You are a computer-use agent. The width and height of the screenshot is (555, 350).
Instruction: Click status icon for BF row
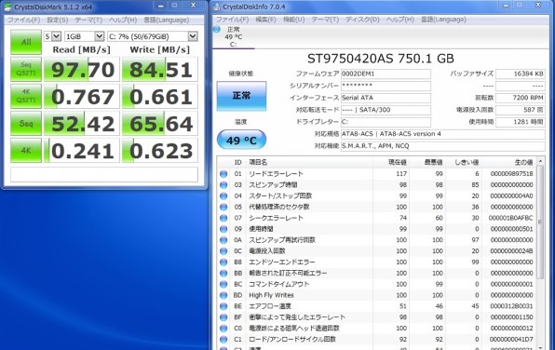tap(223, 317)
